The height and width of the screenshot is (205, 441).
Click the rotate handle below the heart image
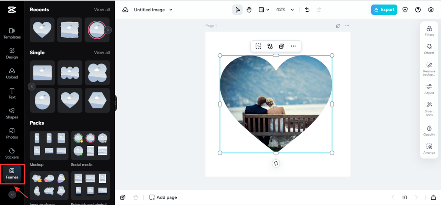coord(276,163)
